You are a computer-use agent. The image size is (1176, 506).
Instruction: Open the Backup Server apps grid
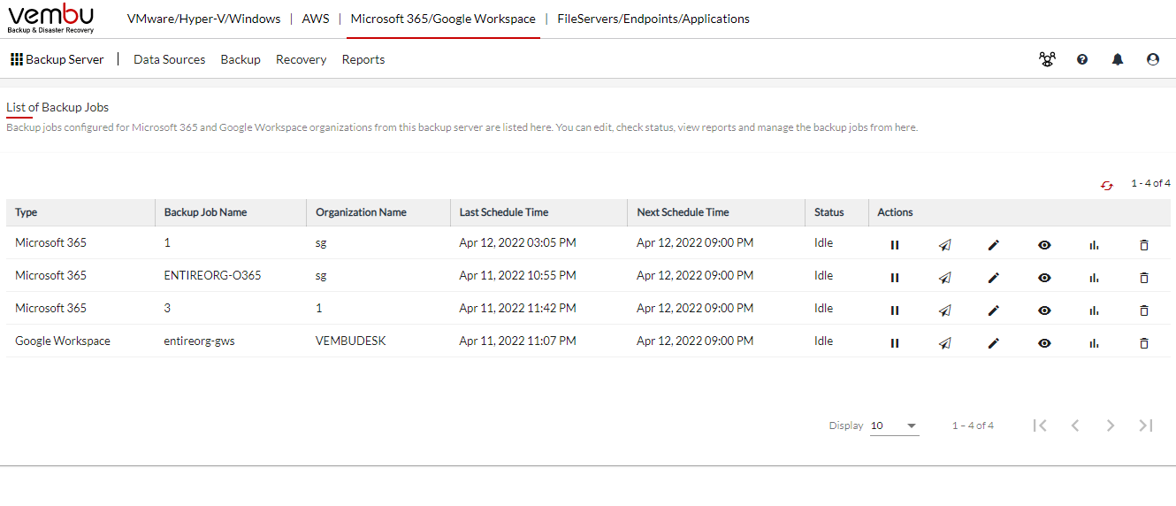[57, 59]
